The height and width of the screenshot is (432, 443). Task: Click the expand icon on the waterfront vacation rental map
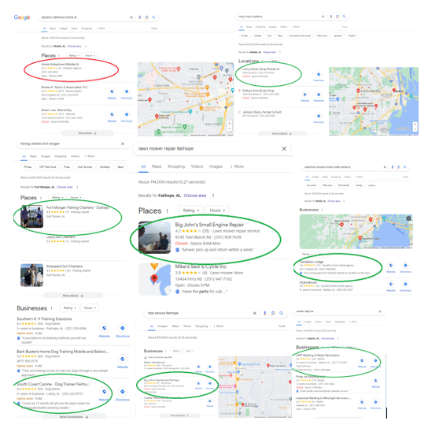click(408, 218)
